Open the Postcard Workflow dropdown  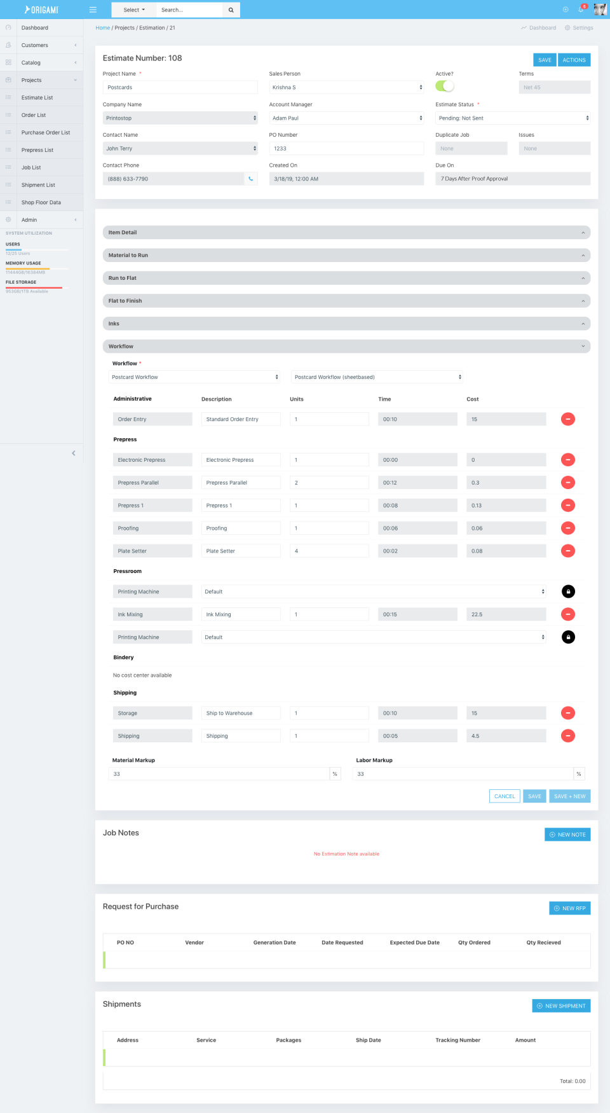coord(194,377)
